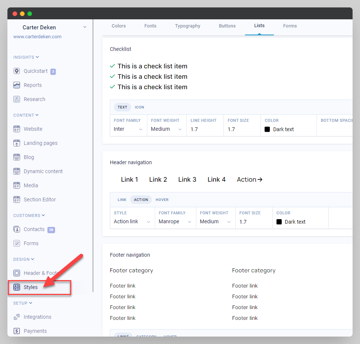The width and height of the screenshot is (360, 344).
Task: Click the Landing pages upload icon
Action: click(x=16, y=143)
